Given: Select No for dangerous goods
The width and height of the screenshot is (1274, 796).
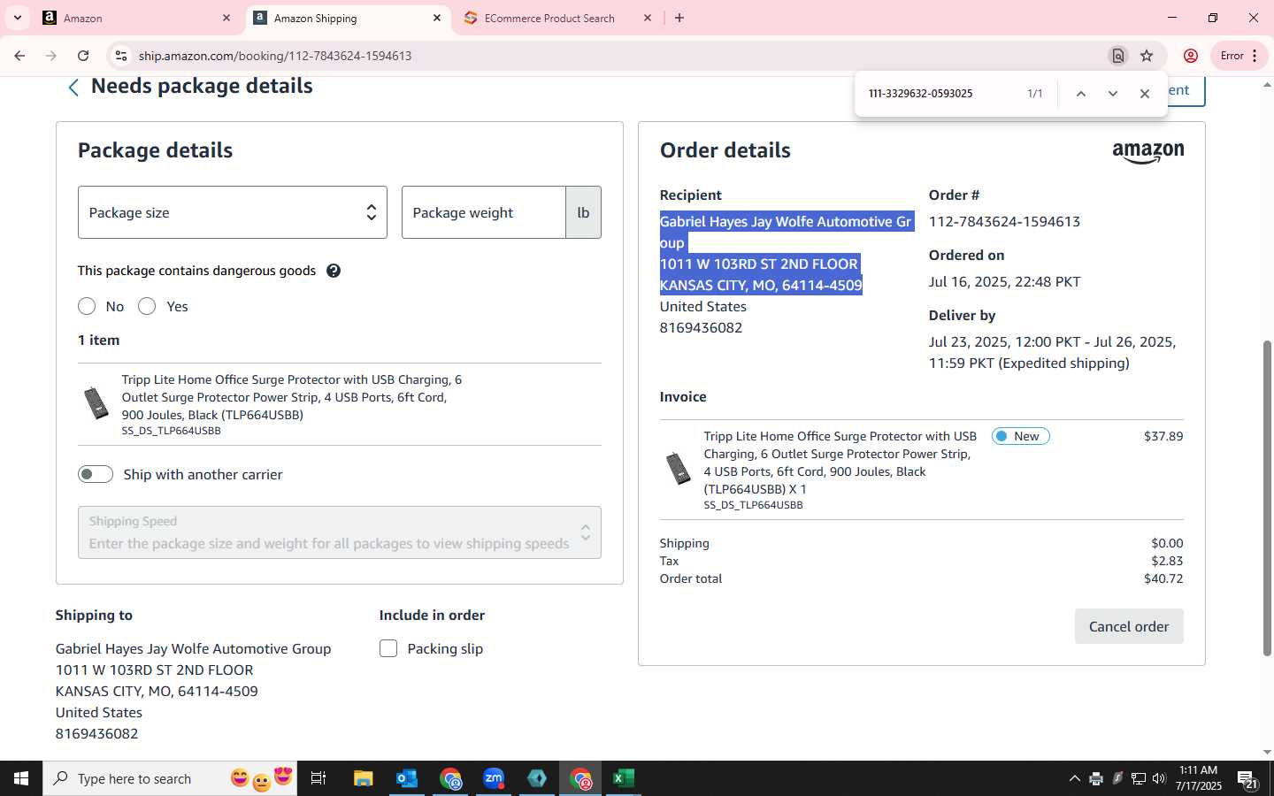Looking at the screenshot, I should (x=87, y=306).
